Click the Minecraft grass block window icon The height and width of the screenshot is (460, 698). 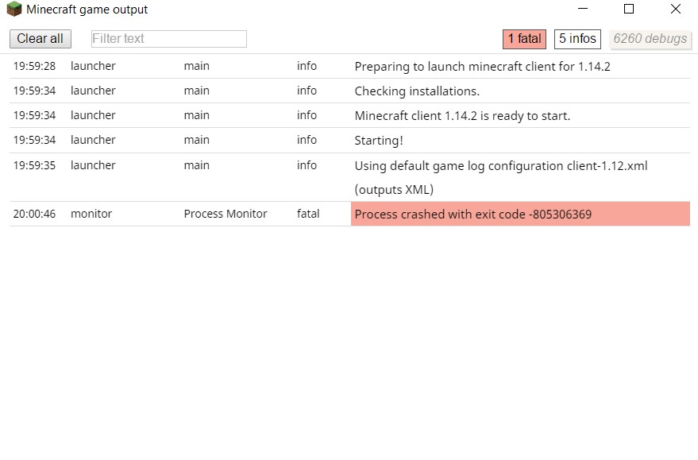click(14, 10)
